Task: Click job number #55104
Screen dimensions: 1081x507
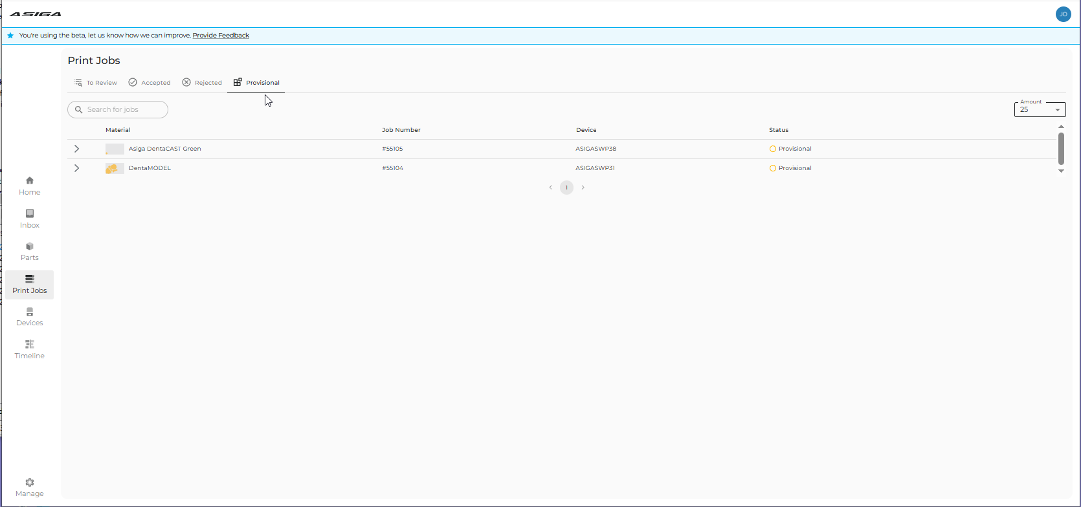Action: (x=392, y=168)
